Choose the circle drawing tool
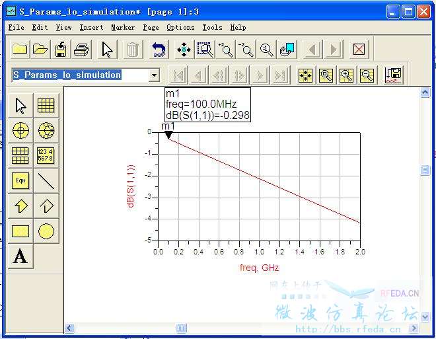The width and height of the screenshot is (436, 339). coord(46,231)
